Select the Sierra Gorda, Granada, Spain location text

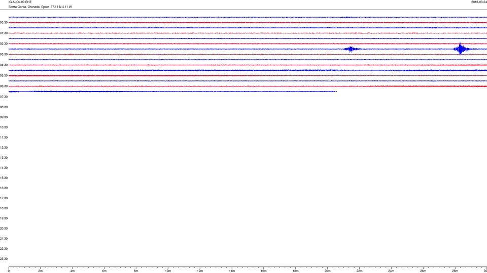[28, 7]
